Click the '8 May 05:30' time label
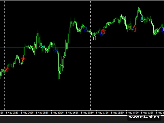The height and width of the screenshot is (123, 164). [117, 113]
